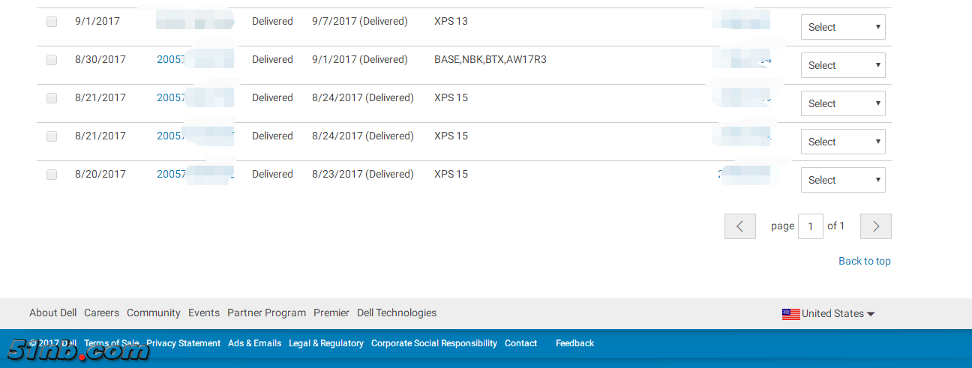972x368 pixels.
Task: Open the Select dropdown for BASE,NBK,BTX,AW17R3 order
Action: [843, 65]
